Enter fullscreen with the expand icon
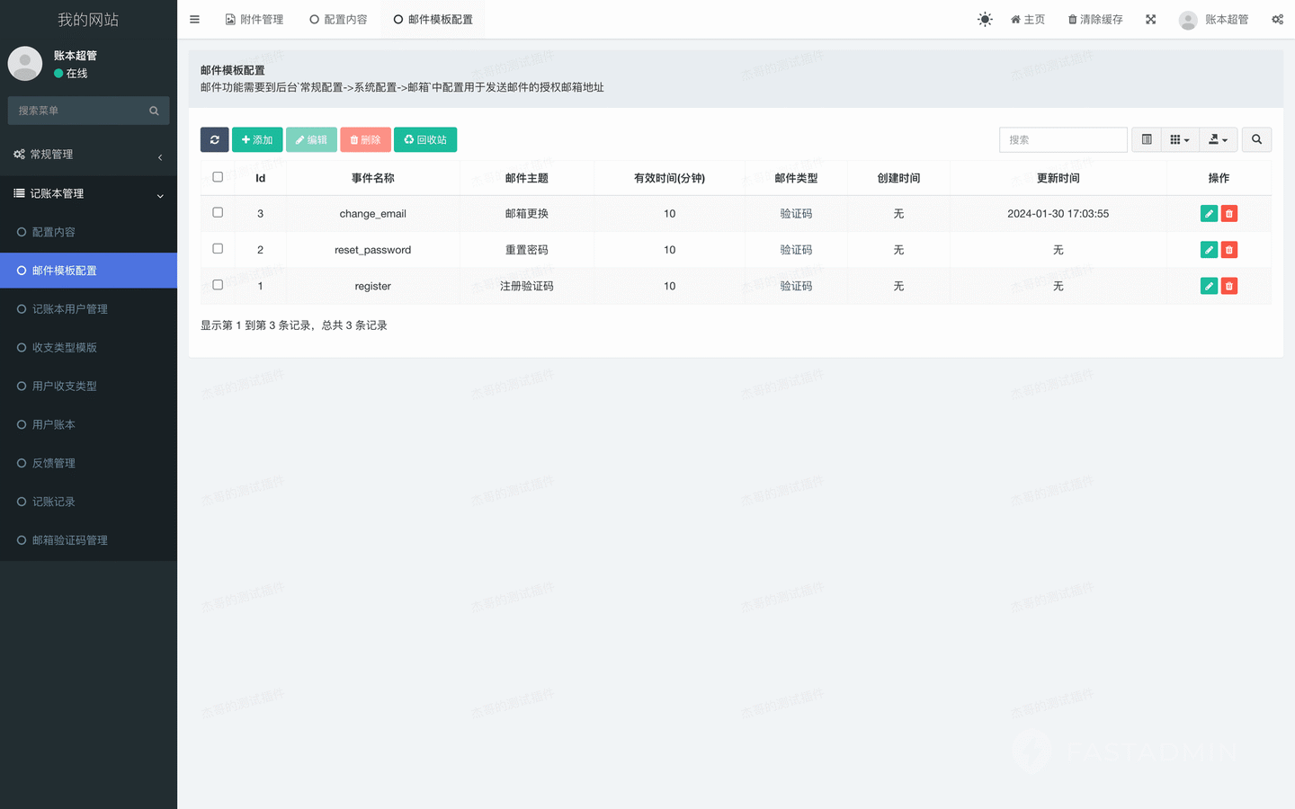Viewport: 1295px width, 809px height. (x=1150, y=19)
